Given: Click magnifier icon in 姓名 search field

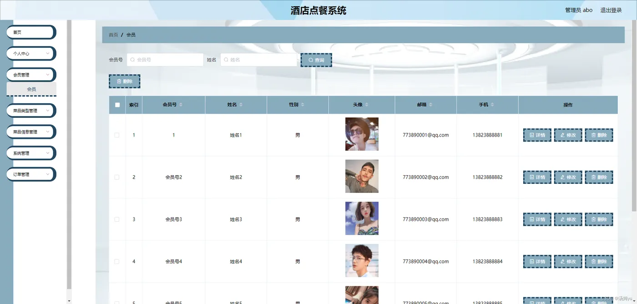Looking at the screenshot, I should click(226, 60).
